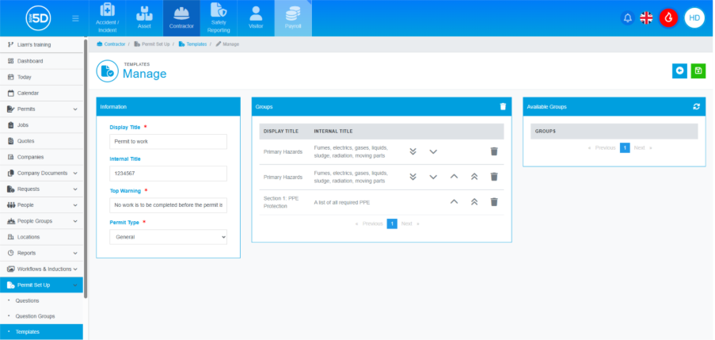Click the green save button
The width and height of the screenshot is (715, 340).
[698, 71]
